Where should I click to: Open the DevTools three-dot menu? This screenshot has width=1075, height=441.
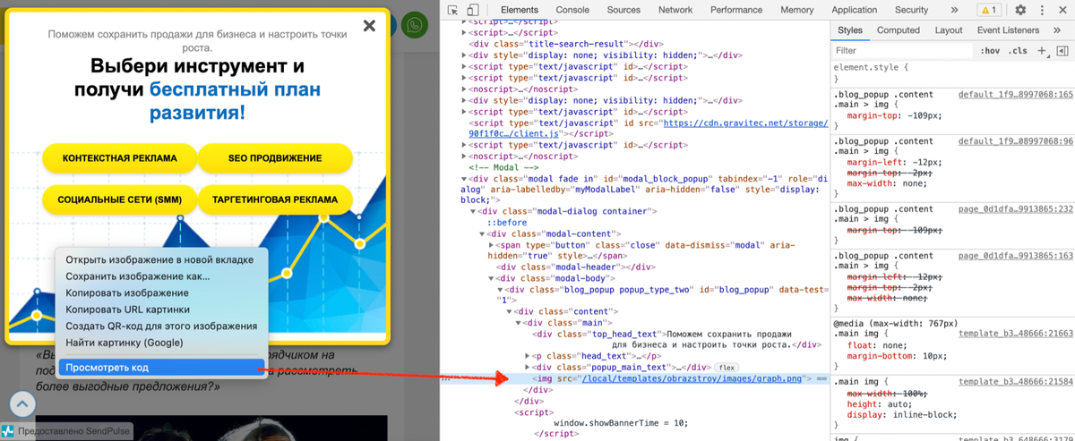pyautogui.click(x=1043, y=10)
